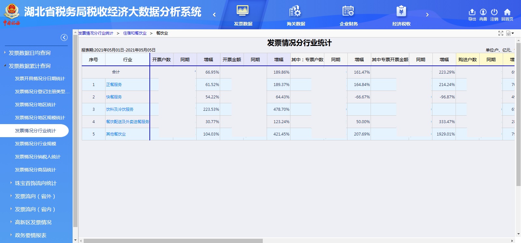Open 饮料及冷饮服务 industry link
The height and width of the screenshot is (243, 521).
click(120, 109)
